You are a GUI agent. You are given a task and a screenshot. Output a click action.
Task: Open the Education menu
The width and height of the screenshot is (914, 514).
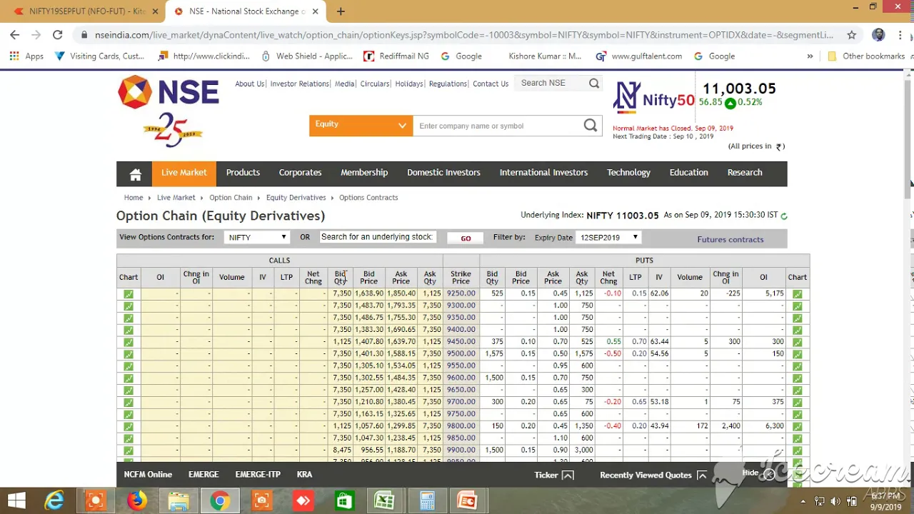689,173
